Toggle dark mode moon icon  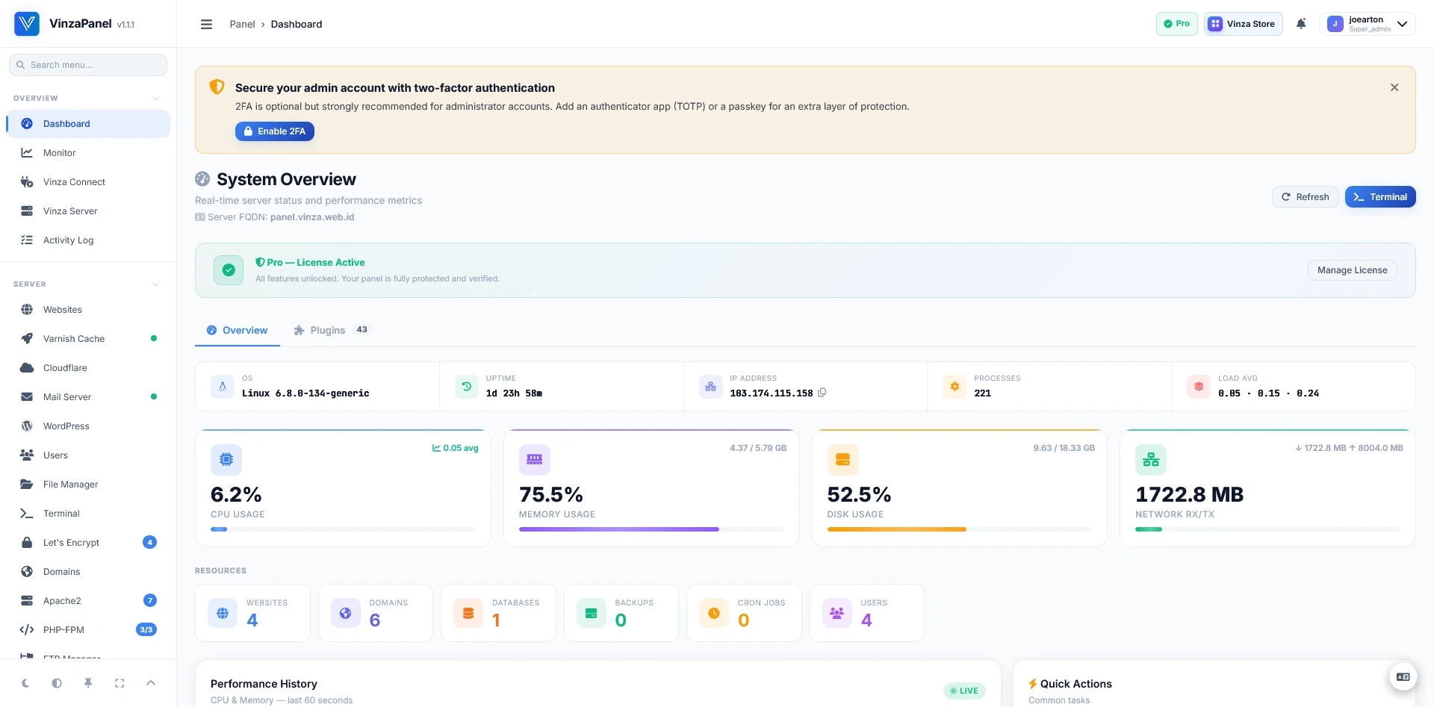coord(25,683)
